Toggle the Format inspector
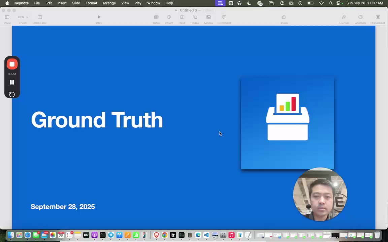The height and width of the screenshot is (242, 388). (x=344, y=19)
